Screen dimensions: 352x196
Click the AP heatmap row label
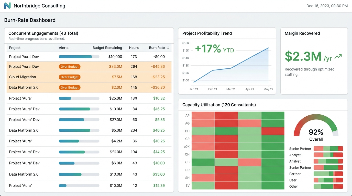click(188, 116)
